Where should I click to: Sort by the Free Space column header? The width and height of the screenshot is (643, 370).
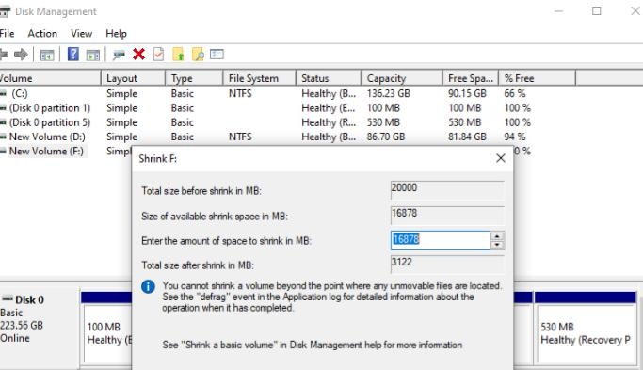(x=471, y=78)
